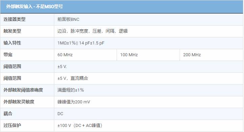This screenshot has width=244, height=132.
Task: Click the 200 MHz bandwidth cell
Action: pyautogui.click(x=211, y=55)
